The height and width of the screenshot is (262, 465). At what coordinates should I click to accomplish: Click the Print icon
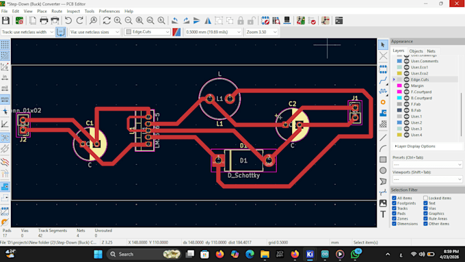coord(44,21)
